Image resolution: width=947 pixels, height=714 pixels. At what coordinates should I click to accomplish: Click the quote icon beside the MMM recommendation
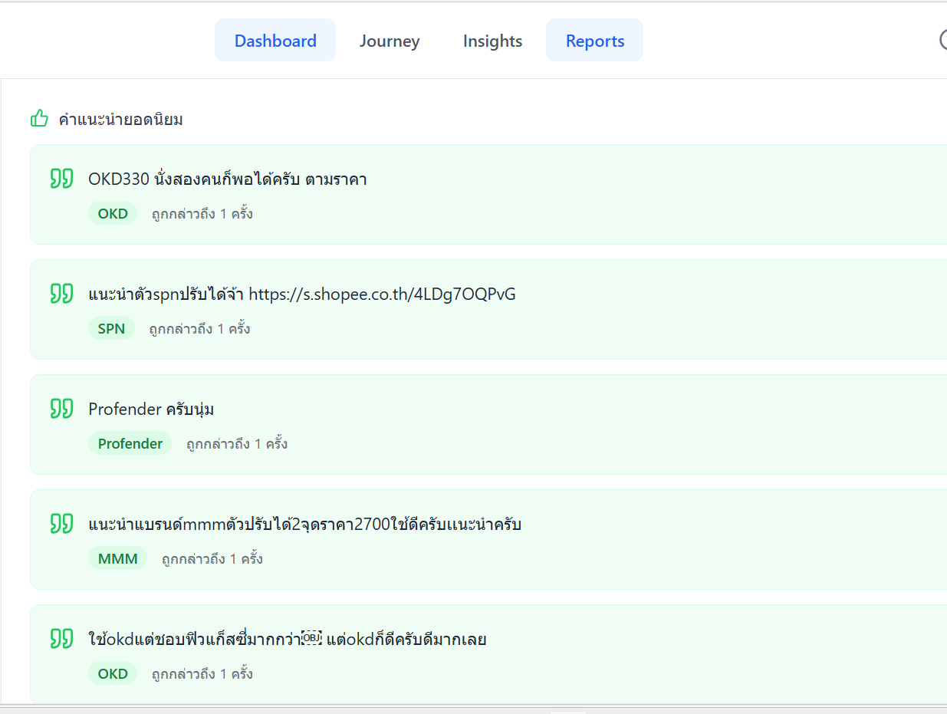[61, 524]
